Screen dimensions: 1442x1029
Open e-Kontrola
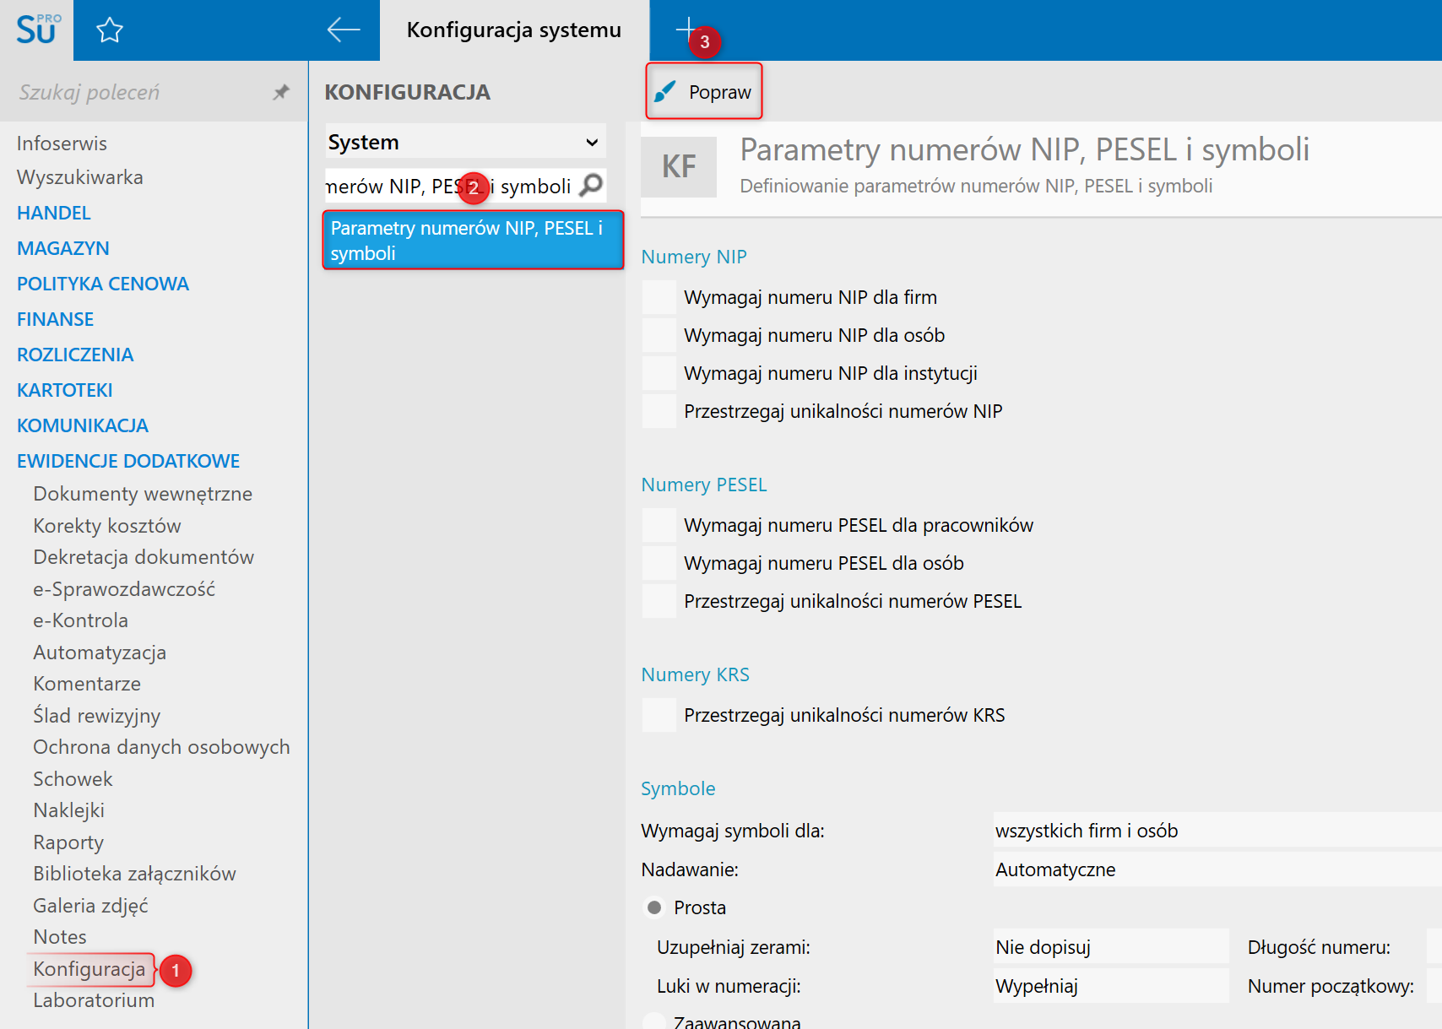[x=81, y=620]
